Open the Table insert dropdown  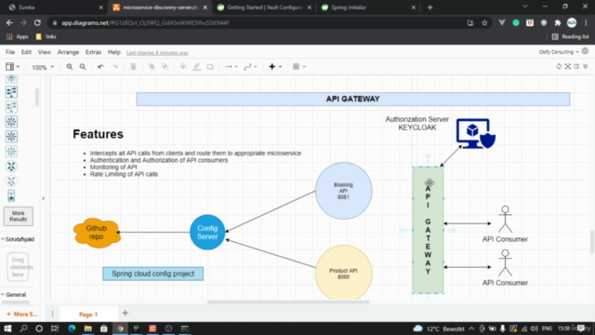[299, 67]
